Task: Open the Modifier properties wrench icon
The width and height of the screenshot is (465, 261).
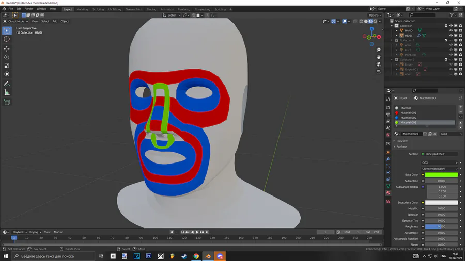Action: [x=388, y=159]
